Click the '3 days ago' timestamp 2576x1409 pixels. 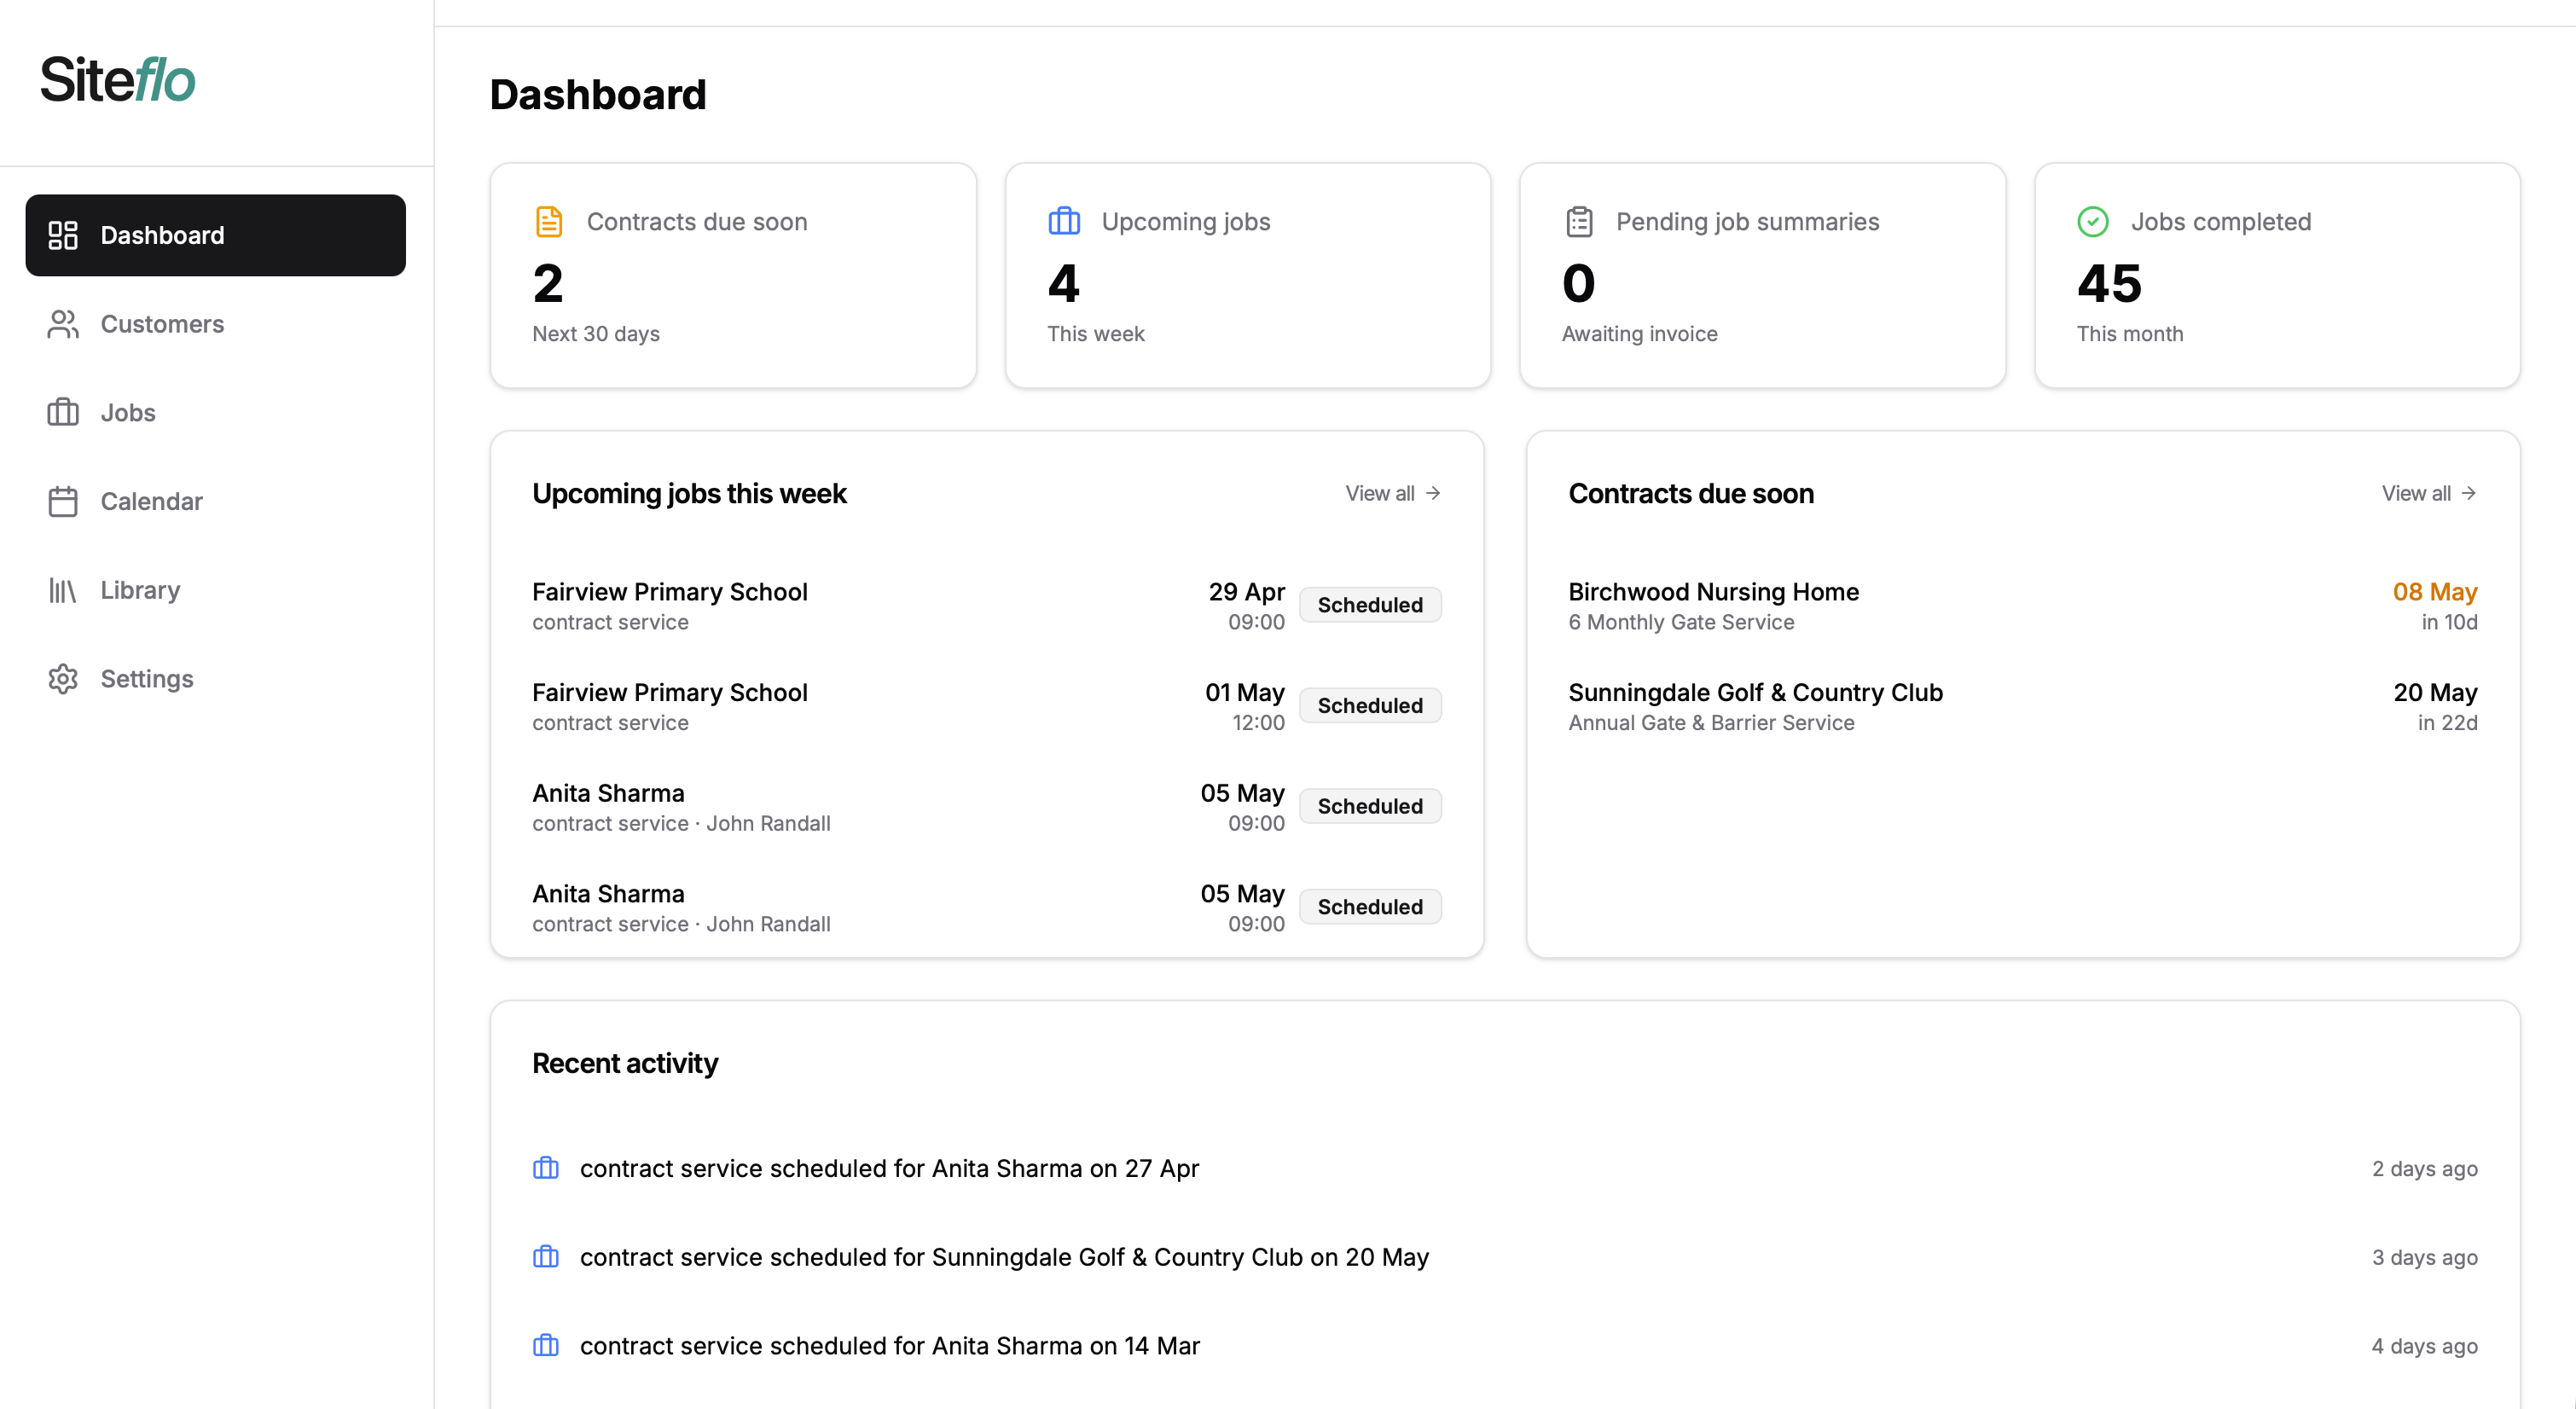click(2425, 1257)
